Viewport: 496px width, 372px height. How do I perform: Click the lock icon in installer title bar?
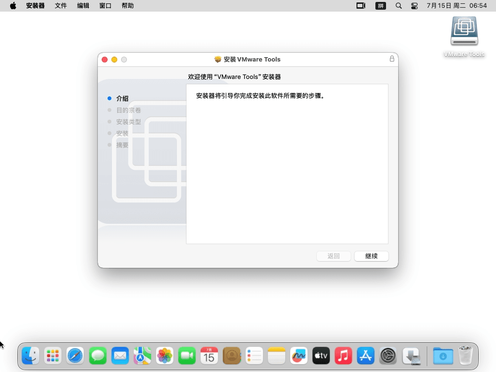point(392,59)
